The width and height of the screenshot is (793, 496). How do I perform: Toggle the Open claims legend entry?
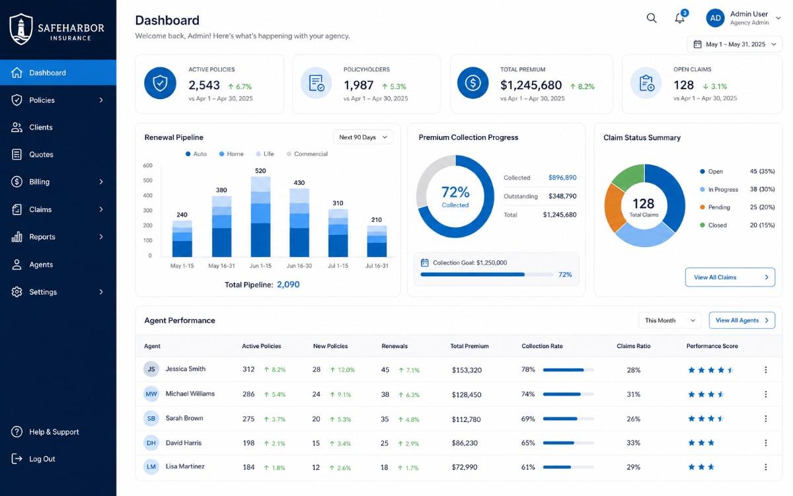pos(737,172)
